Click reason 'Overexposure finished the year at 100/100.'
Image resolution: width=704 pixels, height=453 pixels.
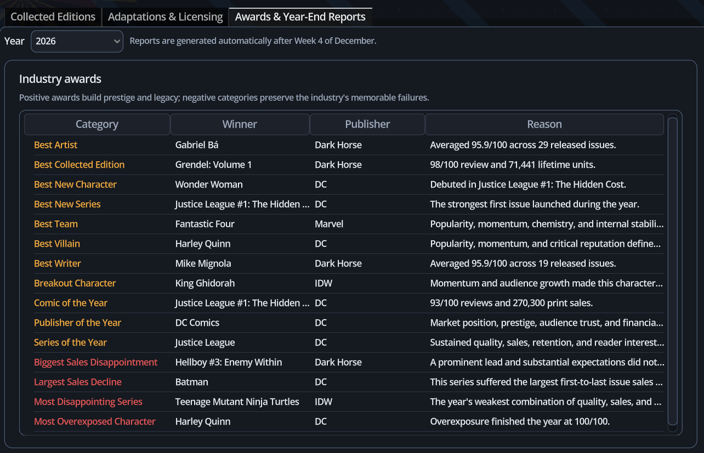coord(520,422)
